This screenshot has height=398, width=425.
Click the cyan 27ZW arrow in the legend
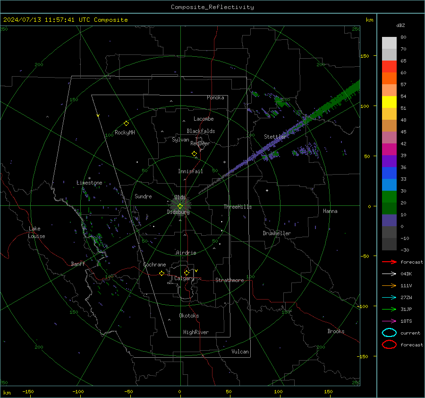389,298
